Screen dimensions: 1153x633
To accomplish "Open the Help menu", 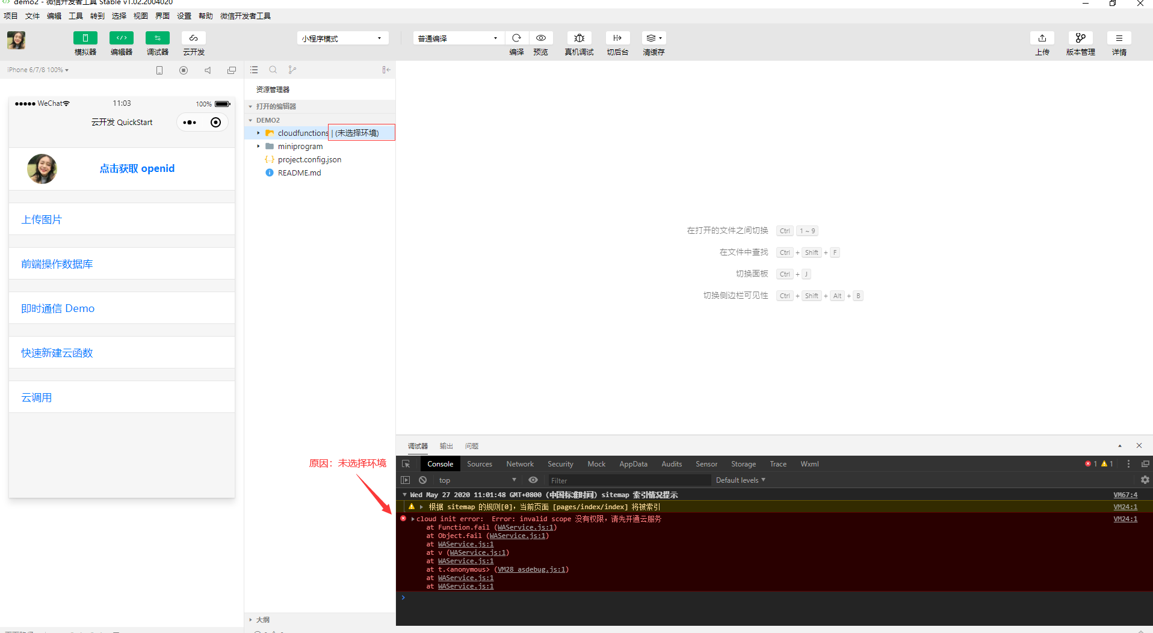I will (206, 16).
